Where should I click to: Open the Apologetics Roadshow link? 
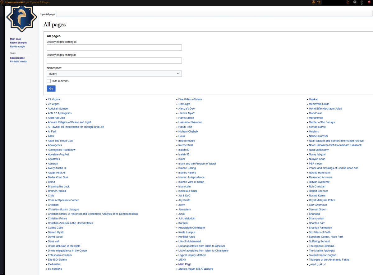coord(62,150)
